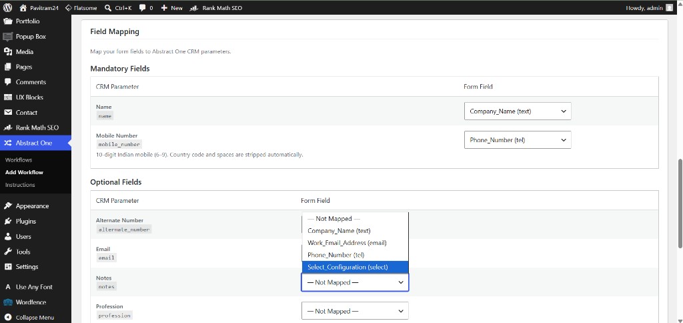683x323 pixels.
Task: Click the New content link
Action: (x=177, y=8)
